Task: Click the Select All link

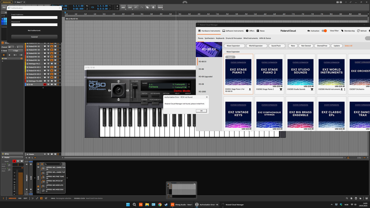Action: (x=349, y=46)
